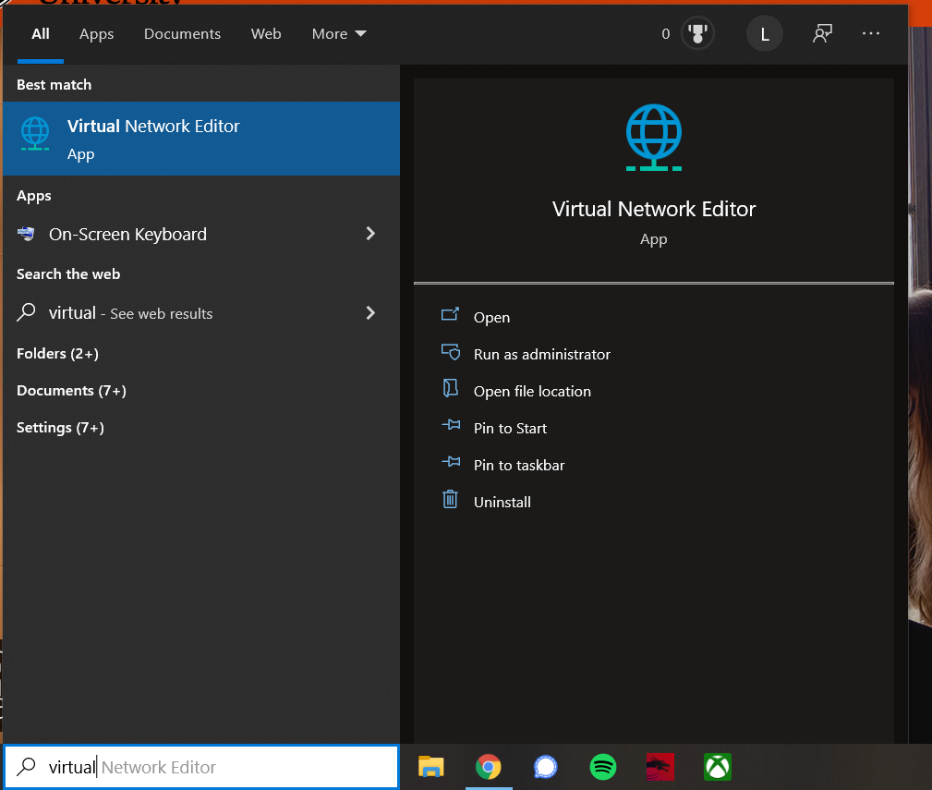Click the Run as administrator shield icon
This screenshot has height=790, width=932.
click(450, 351)
